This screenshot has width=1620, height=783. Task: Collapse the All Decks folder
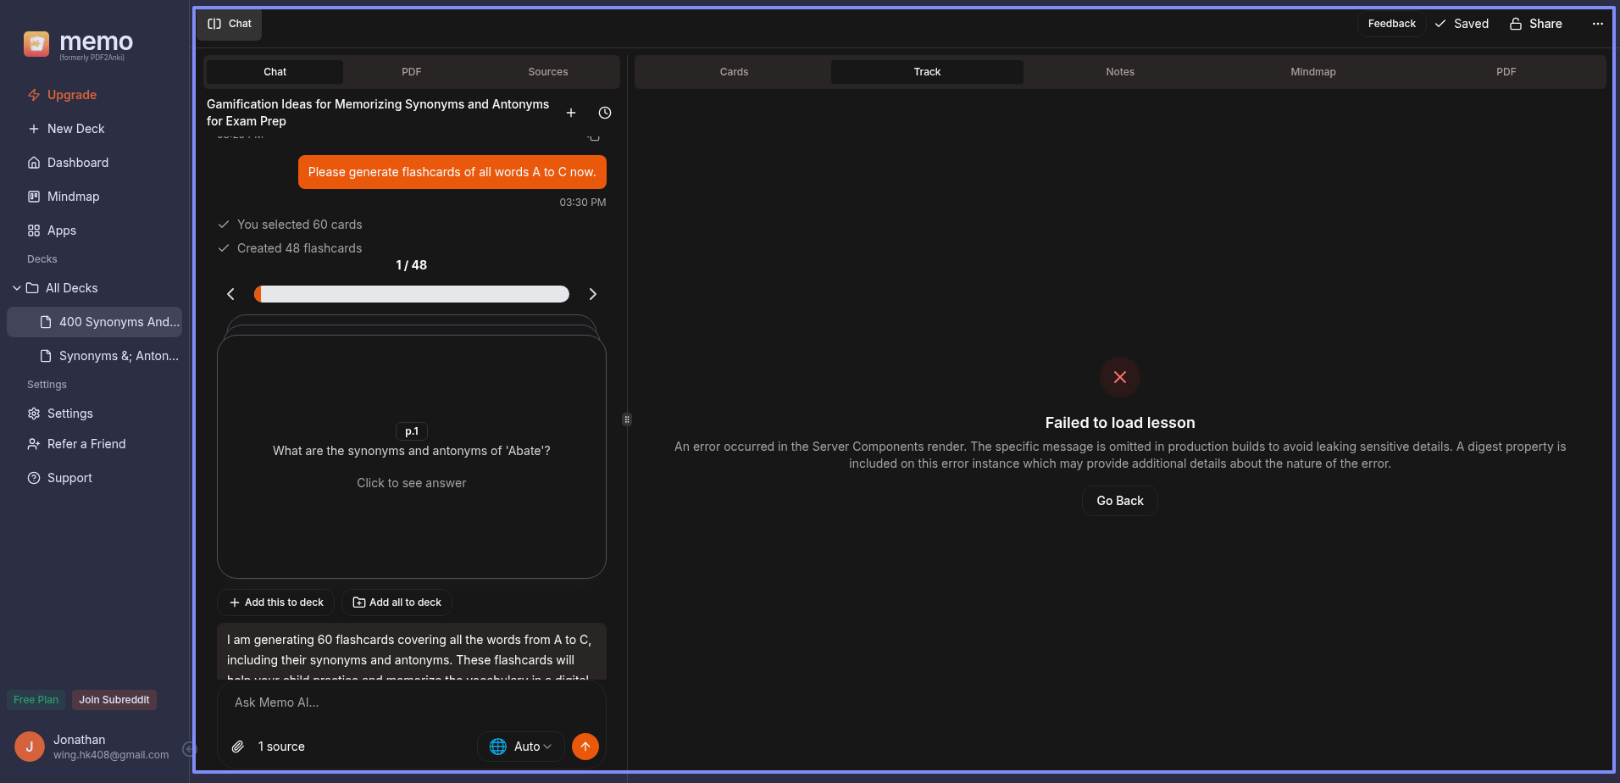pos(17,288)
